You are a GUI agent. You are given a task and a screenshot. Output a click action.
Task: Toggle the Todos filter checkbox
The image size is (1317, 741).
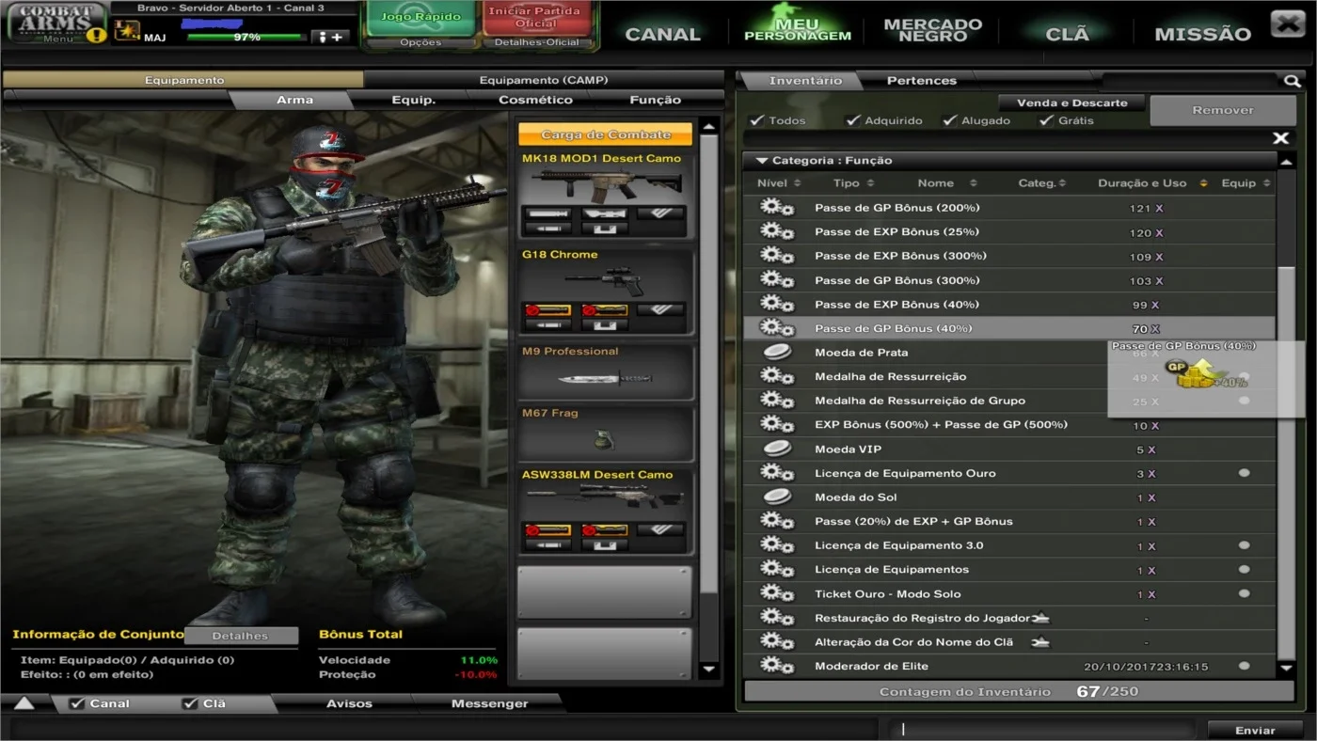[x=756, y=120]
